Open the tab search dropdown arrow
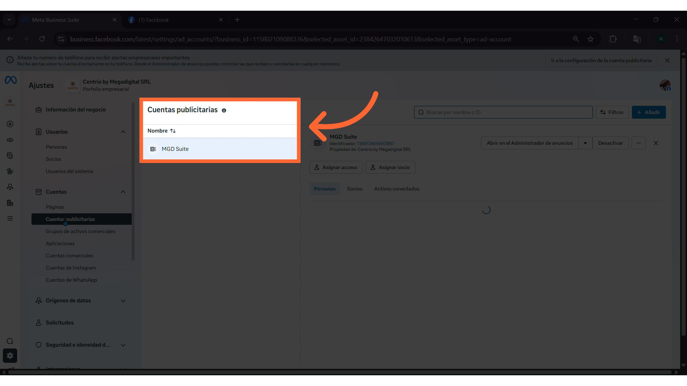 click(9, 20)
